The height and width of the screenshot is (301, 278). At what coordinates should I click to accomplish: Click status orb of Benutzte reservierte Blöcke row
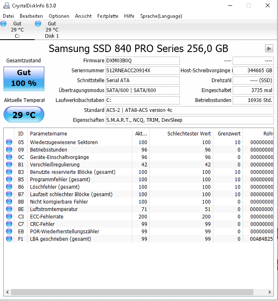pos(9,172)
